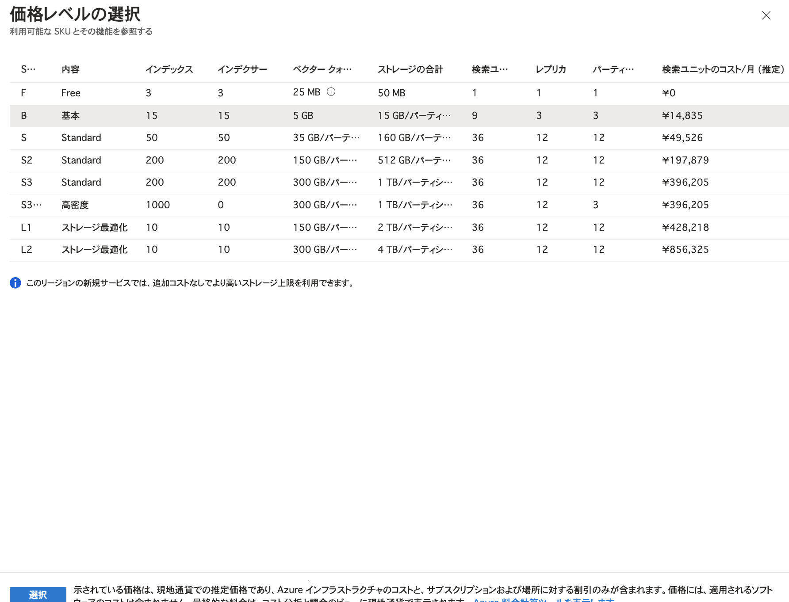Click the 50 MB total storage value
This screenshot has height=602, width=789.
(x=391, y=93)
